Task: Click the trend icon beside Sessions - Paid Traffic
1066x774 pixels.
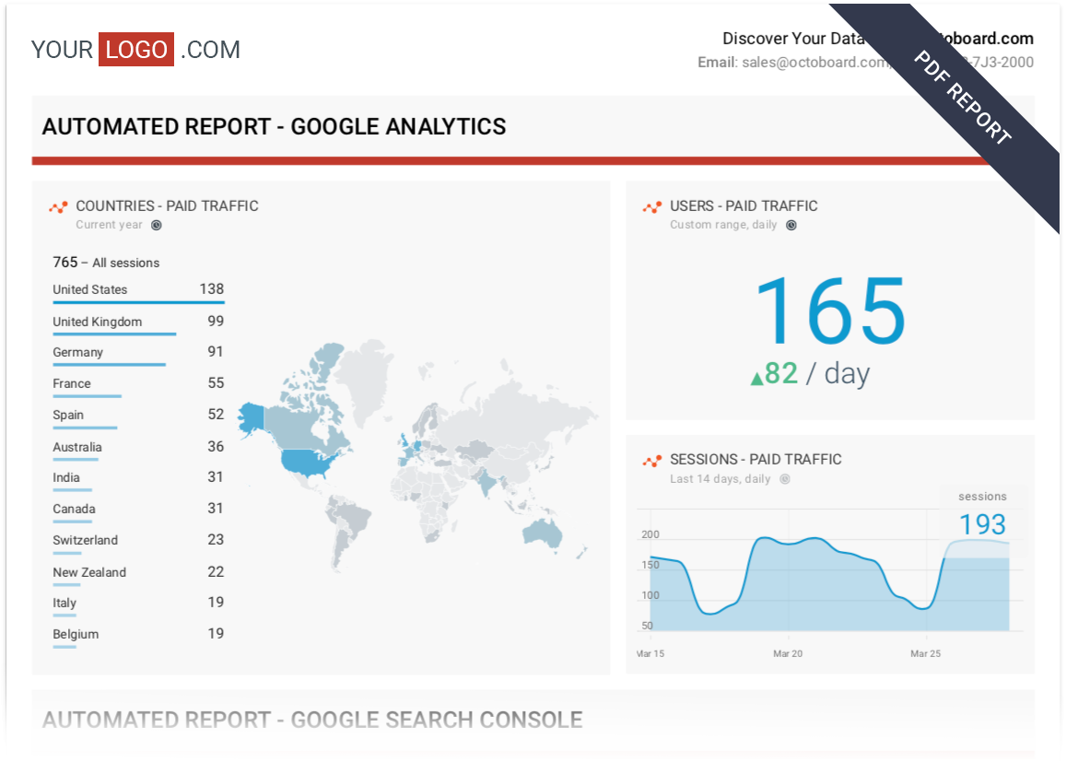Action: [652, 461]
